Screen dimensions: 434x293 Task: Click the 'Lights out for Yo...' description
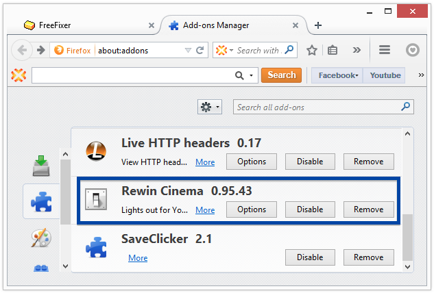point(154,210)
